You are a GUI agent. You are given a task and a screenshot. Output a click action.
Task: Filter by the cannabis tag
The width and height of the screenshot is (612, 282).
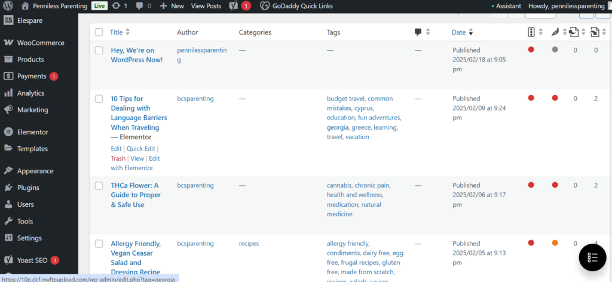(x=339, y=185)
